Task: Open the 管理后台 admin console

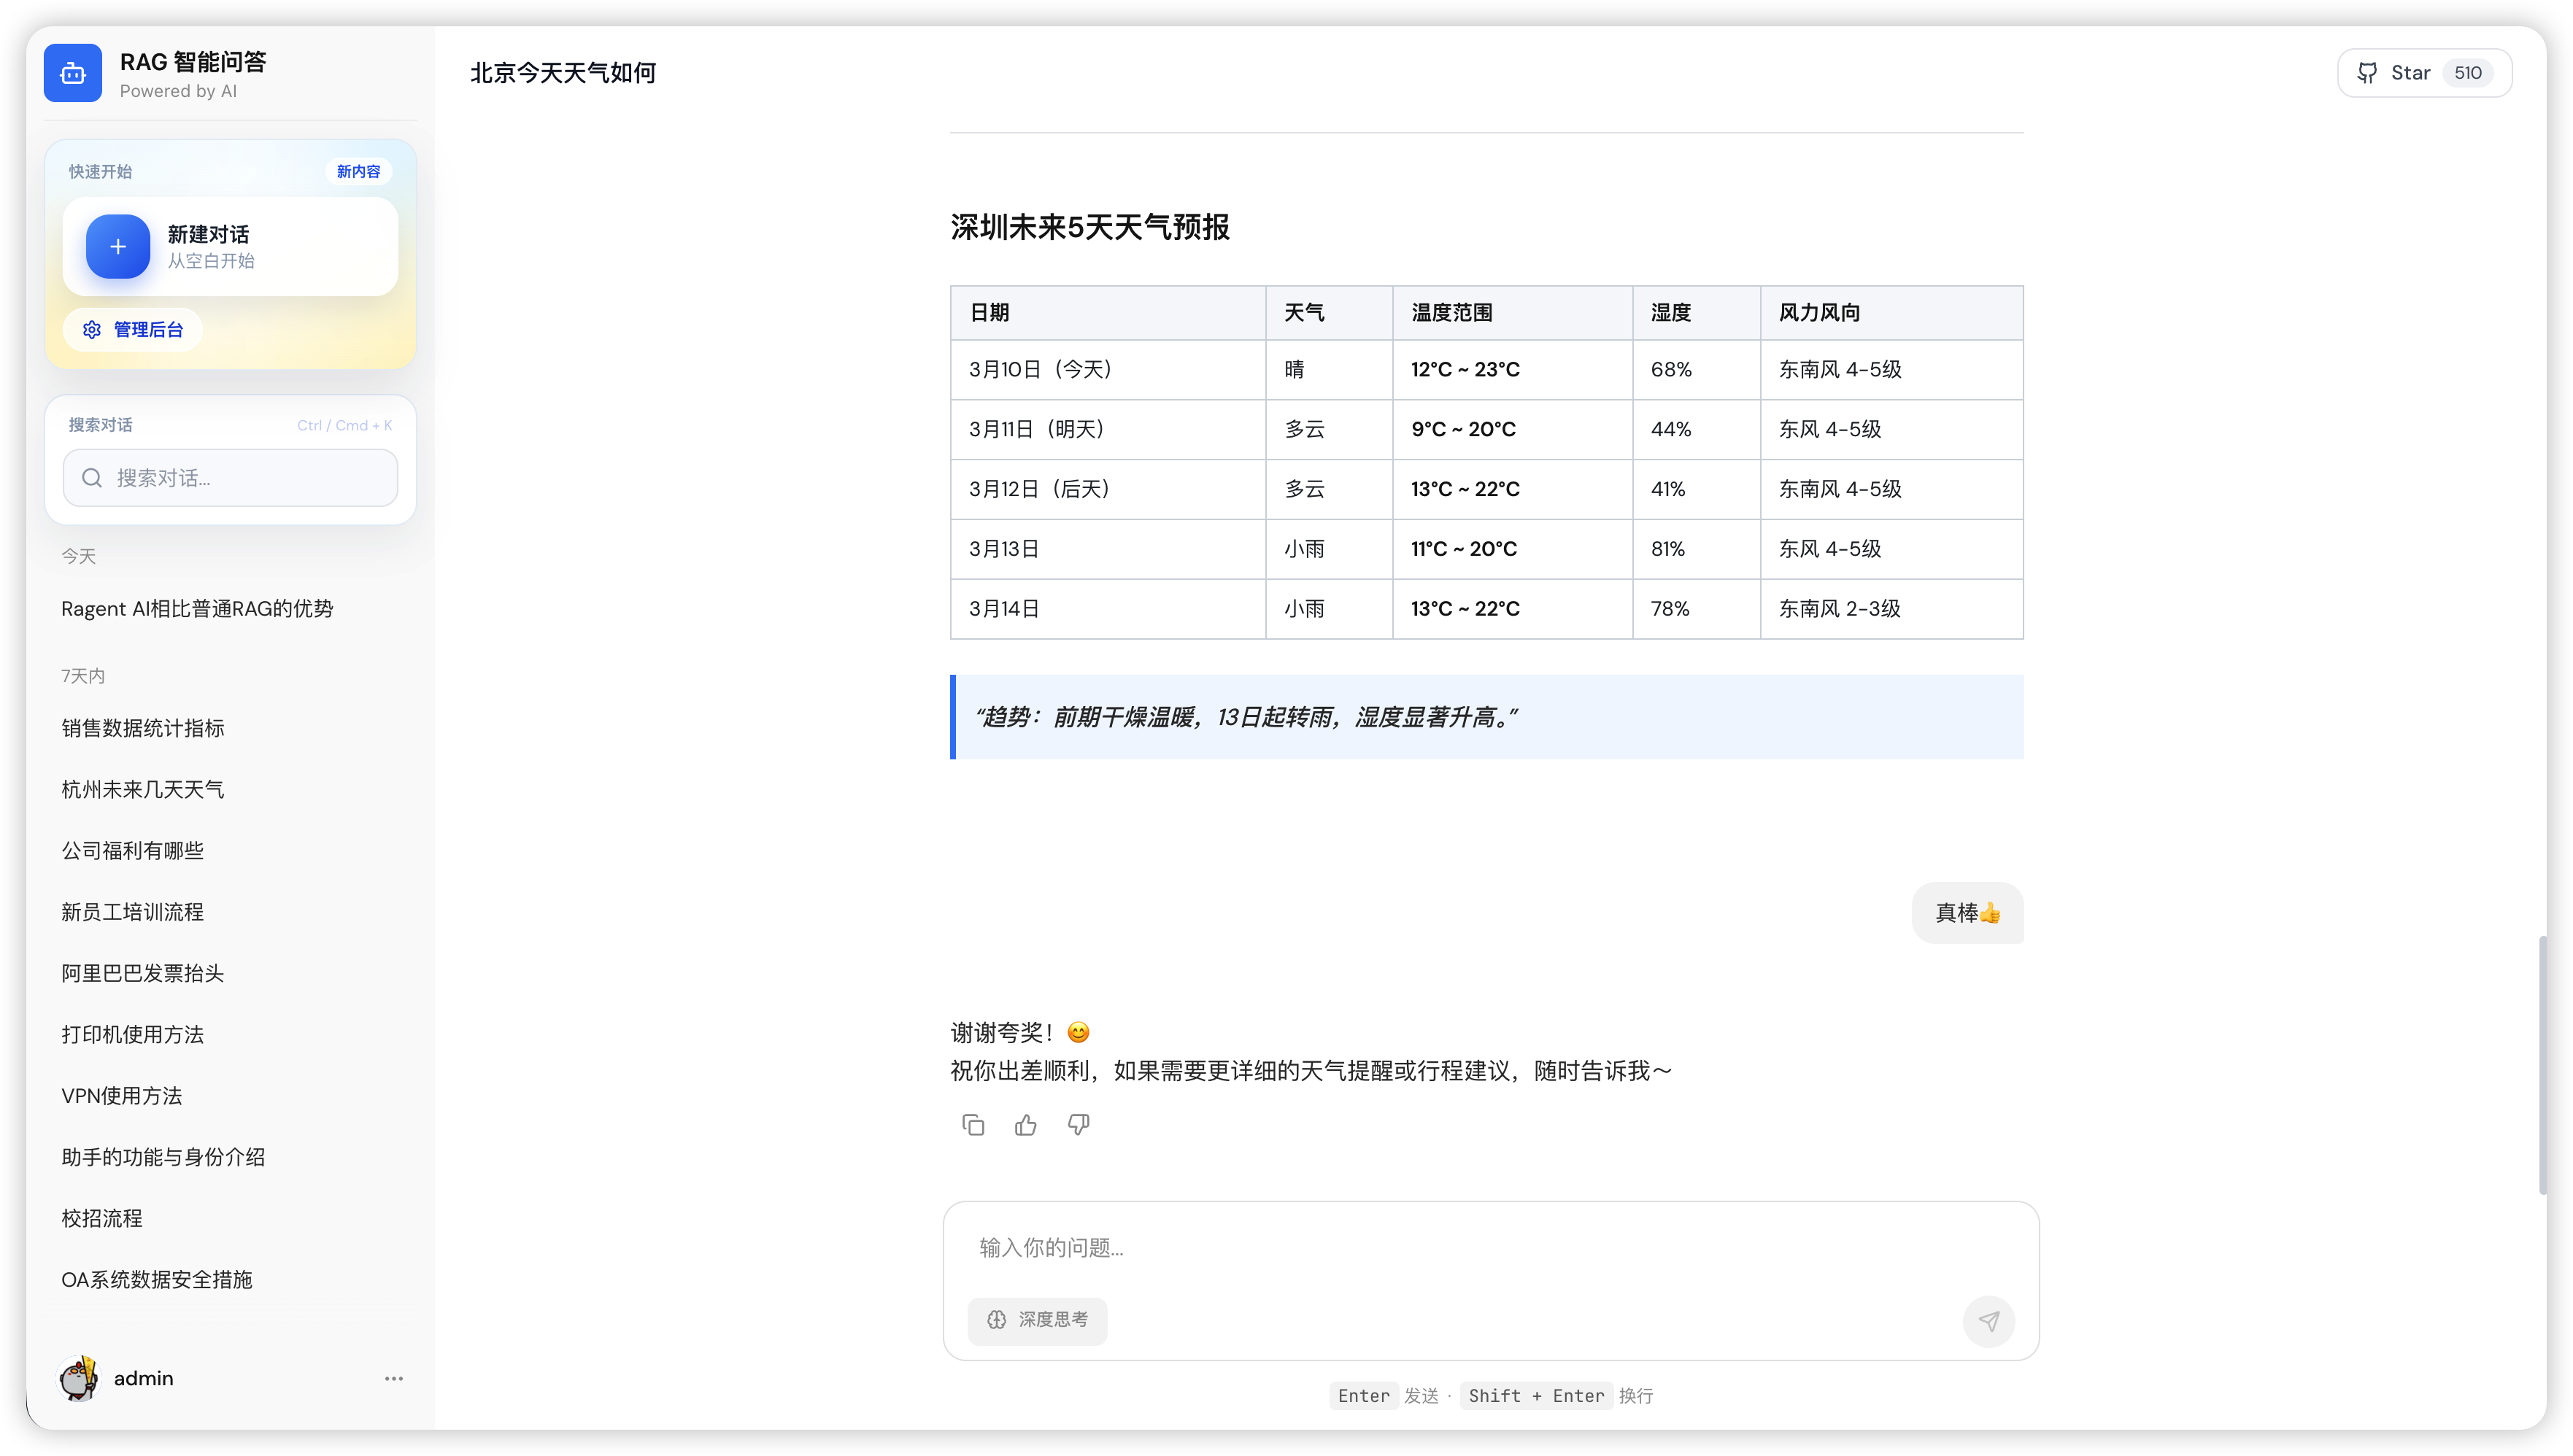Action: click(x=133, y=330)
